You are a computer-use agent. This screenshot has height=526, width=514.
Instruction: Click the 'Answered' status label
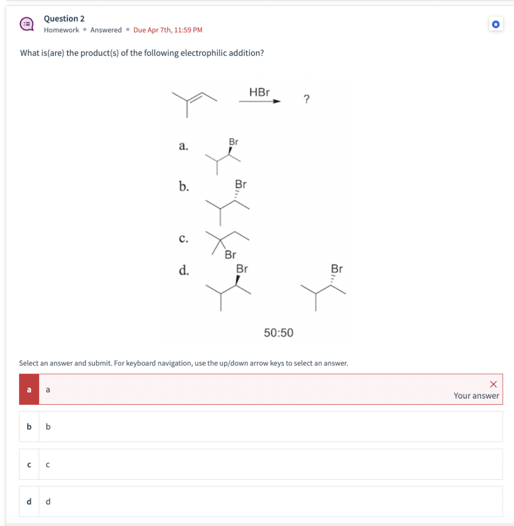[x=105, y=30]
